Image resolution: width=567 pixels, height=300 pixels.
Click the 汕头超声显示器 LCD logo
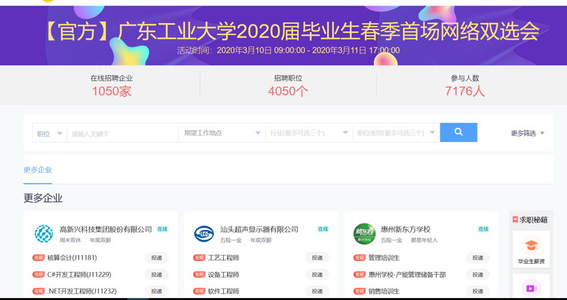click(x=203, y=234)
